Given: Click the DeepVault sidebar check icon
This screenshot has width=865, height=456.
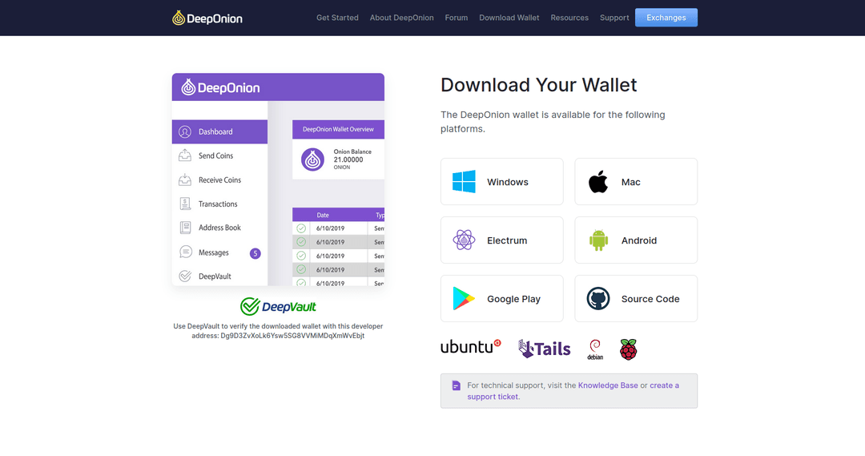Looking at the screenshot, I should coord(185,276).
